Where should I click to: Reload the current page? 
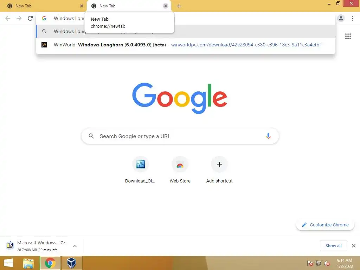click(x=30, y=18)
